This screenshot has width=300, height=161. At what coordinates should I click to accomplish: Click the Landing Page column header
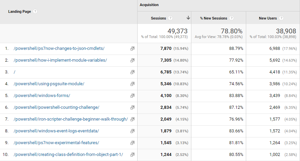(x=20, y=11)
